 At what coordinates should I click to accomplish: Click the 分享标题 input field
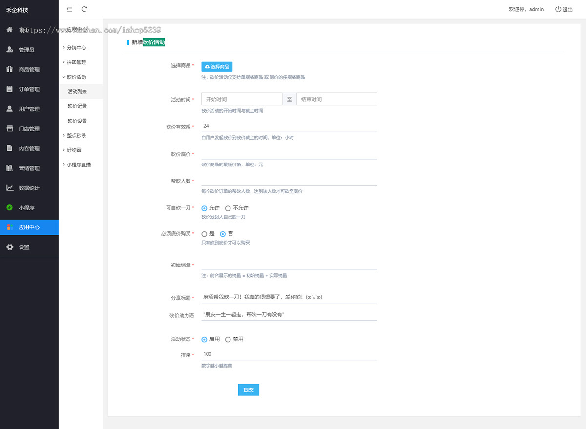pyautogui.click(x=289, y=297)
